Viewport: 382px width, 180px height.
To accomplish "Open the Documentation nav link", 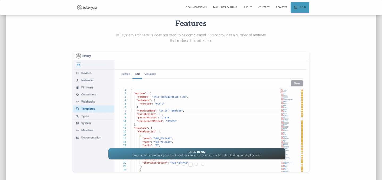I will (196, 7).
